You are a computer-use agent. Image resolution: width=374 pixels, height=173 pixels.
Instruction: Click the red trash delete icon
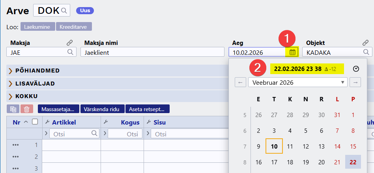click(26, 109)
